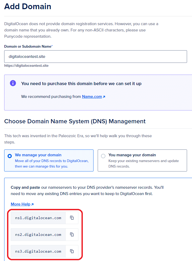This screenshot has width=192, height=261.
Task: Click the purple info icon
Action: coord(13,83)
